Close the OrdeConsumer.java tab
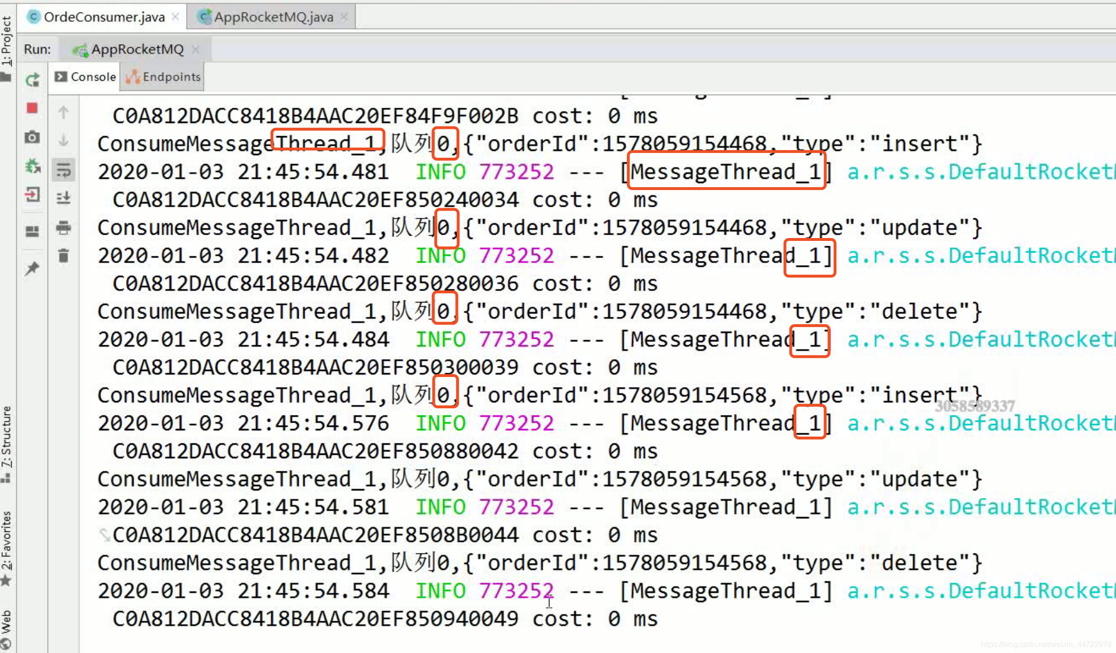The width and height of the screenshot is (1116, 653). [176, 17]
